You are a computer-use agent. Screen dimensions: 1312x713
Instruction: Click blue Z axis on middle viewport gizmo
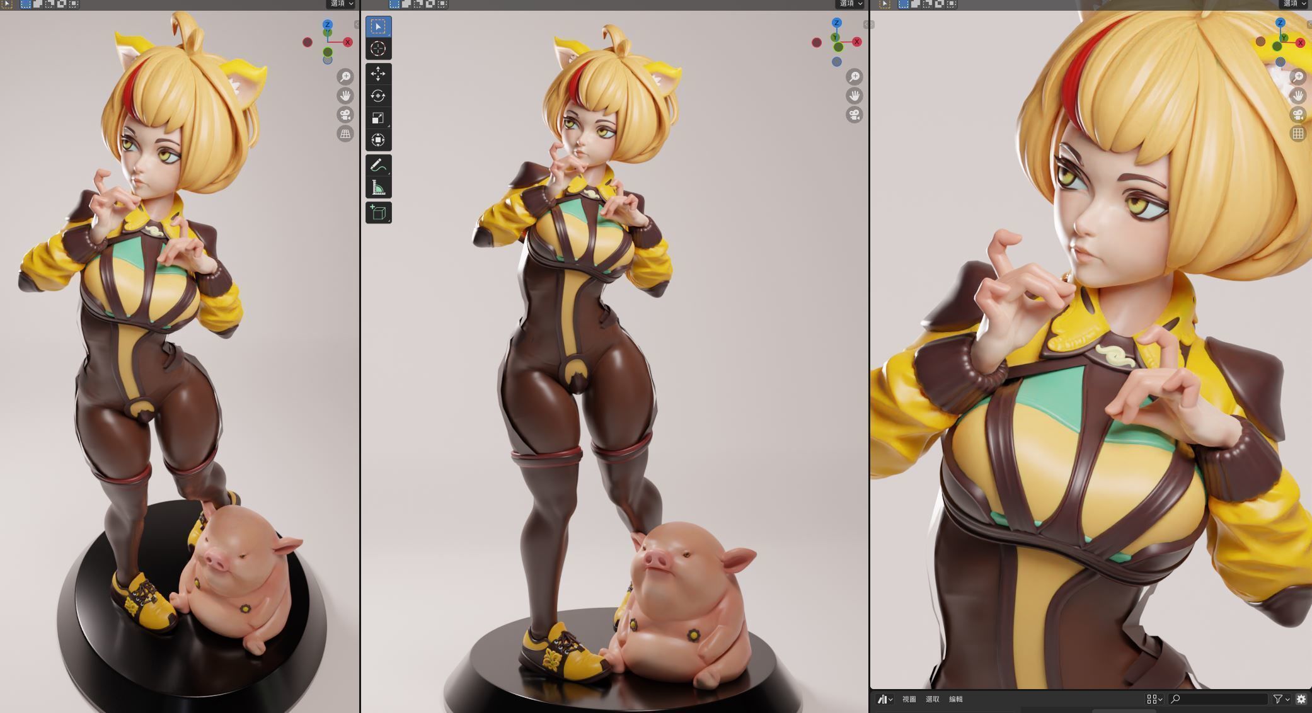[837, 23]
